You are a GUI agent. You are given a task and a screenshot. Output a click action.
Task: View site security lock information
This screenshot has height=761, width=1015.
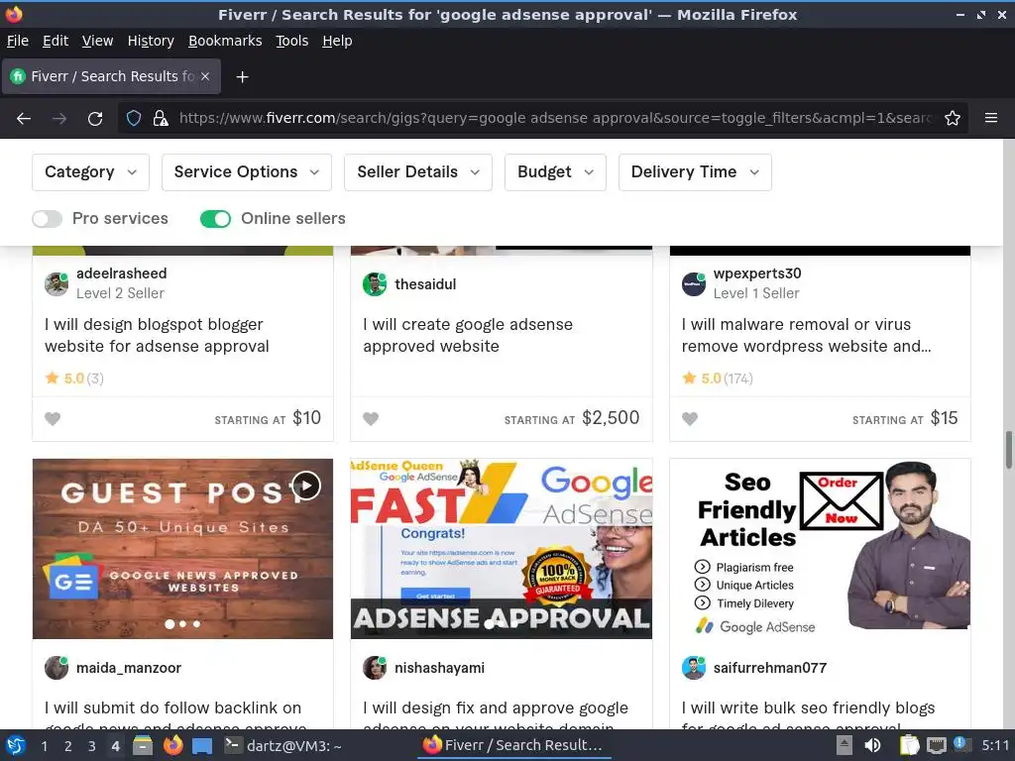tap(160, 119)
